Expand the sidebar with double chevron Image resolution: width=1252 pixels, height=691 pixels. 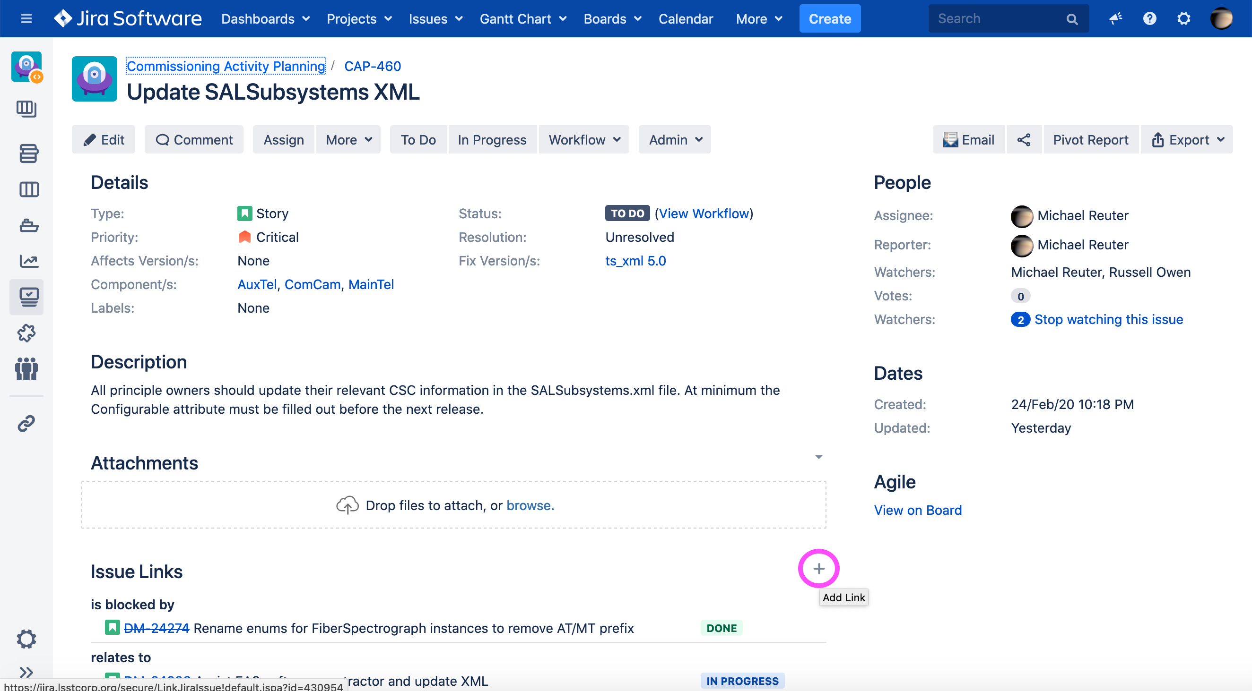[x=27, y=672]
